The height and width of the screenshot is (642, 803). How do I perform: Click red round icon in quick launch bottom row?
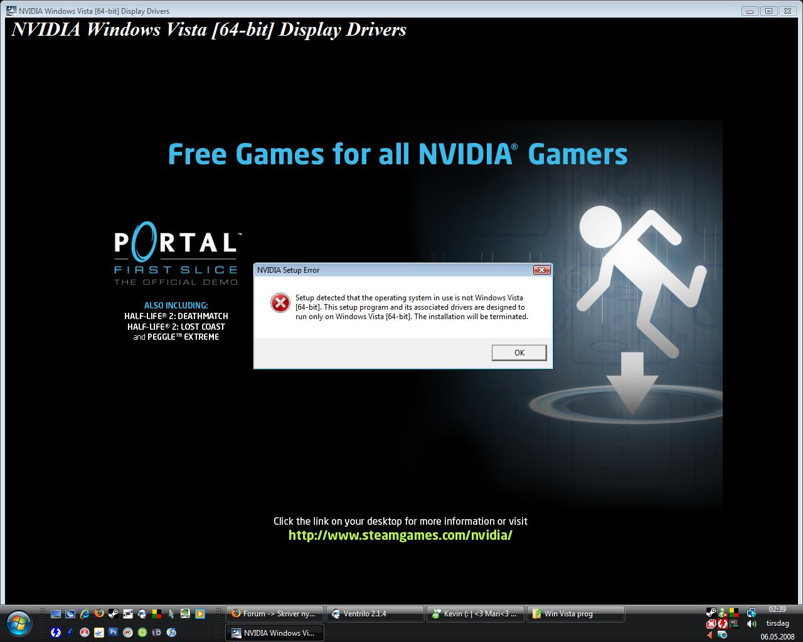click(85, 632)
